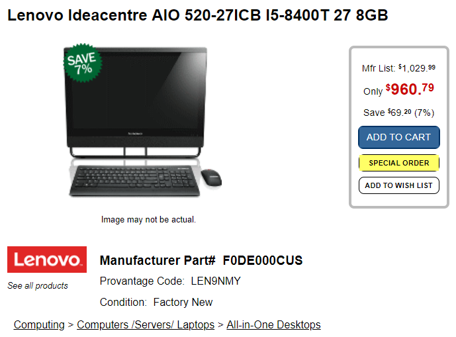Click the Mfr List $1,029.99 price
Viewport: 456px width, 337px height.
(417, 68)
